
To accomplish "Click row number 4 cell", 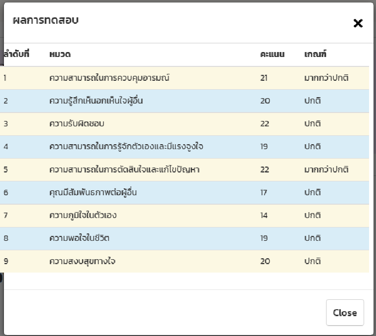I will coord(6,147).
